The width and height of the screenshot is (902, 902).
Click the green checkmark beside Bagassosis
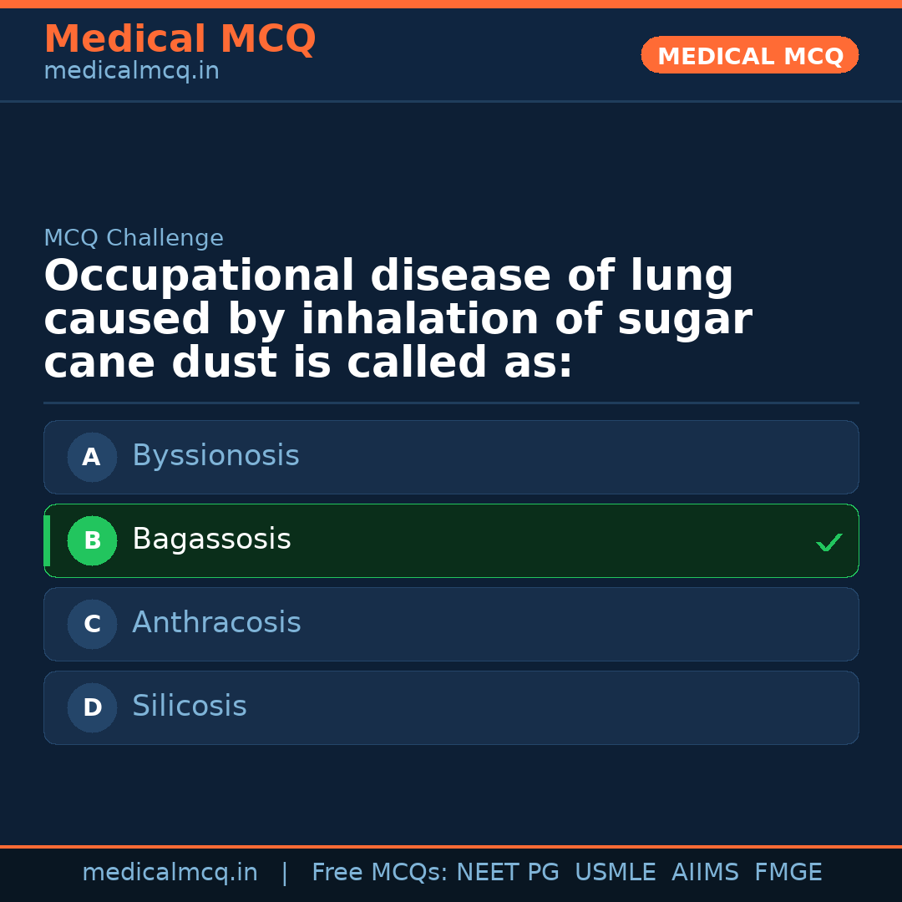(x=829, y=543)
